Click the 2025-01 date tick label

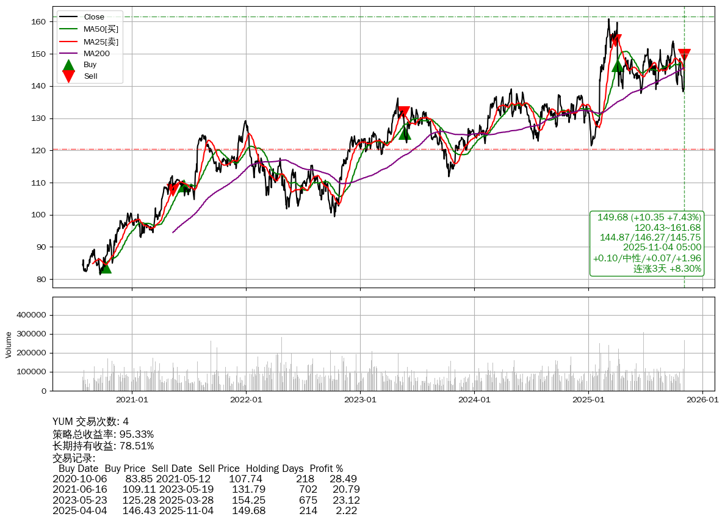tap(588, 400)
